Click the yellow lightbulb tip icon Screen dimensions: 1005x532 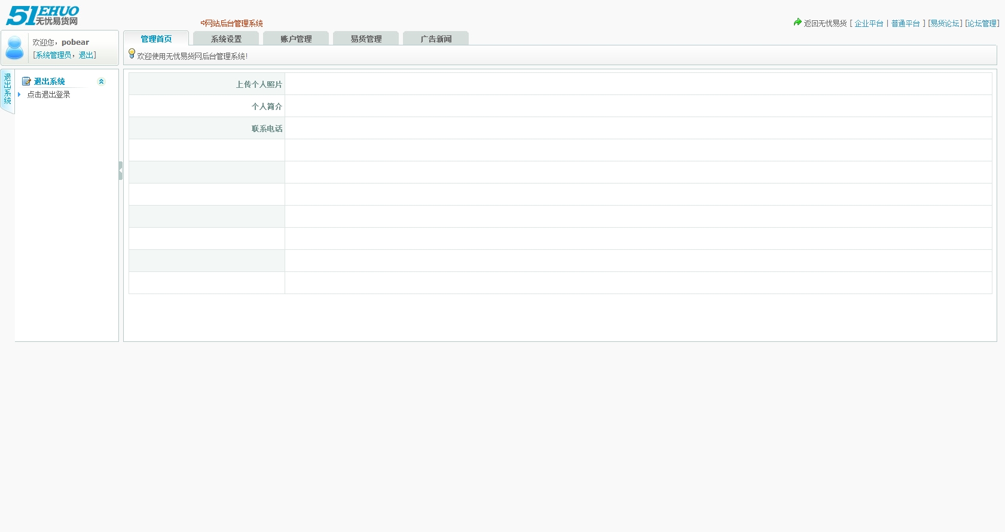(x=132, y=54)
